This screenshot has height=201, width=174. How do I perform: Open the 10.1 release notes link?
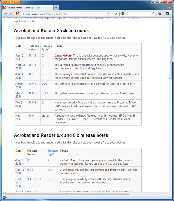coord(31,74)
